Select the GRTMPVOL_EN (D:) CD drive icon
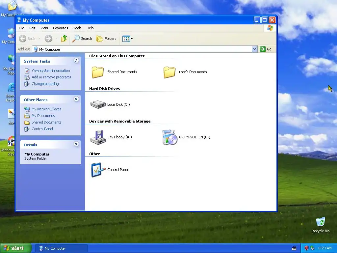Viewport: 337px width, 253px height. coord(169,137)
